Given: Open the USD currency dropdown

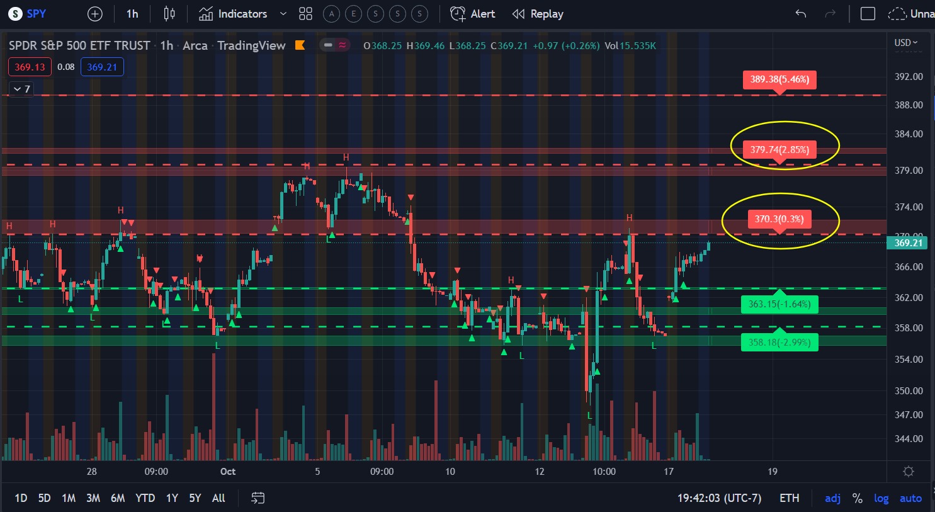Looking at the screenshot, I should [x=906, y=42].
